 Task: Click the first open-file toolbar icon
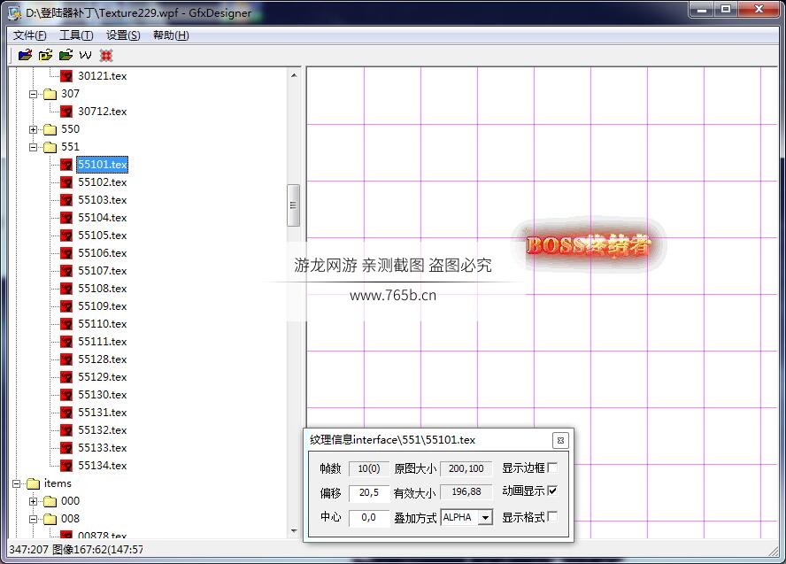25,55
